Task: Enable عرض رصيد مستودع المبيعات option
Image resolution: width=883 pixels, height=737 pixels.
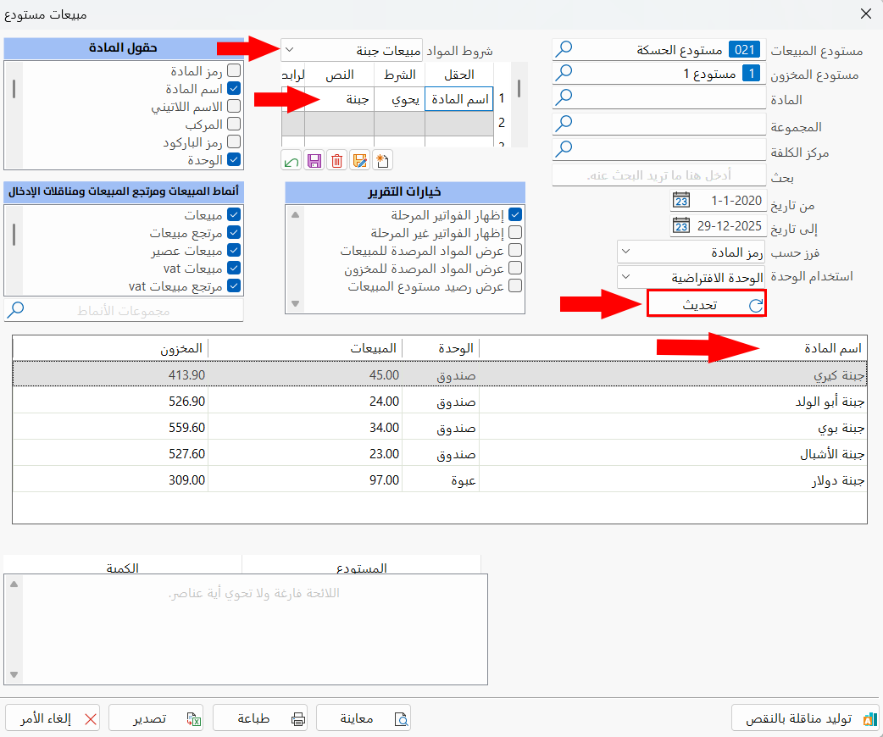Action: point(516,285)
